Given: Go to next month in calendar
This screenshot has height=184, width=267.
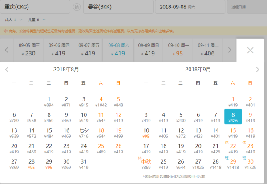Looking at the screenshot, I should [258, 70].
